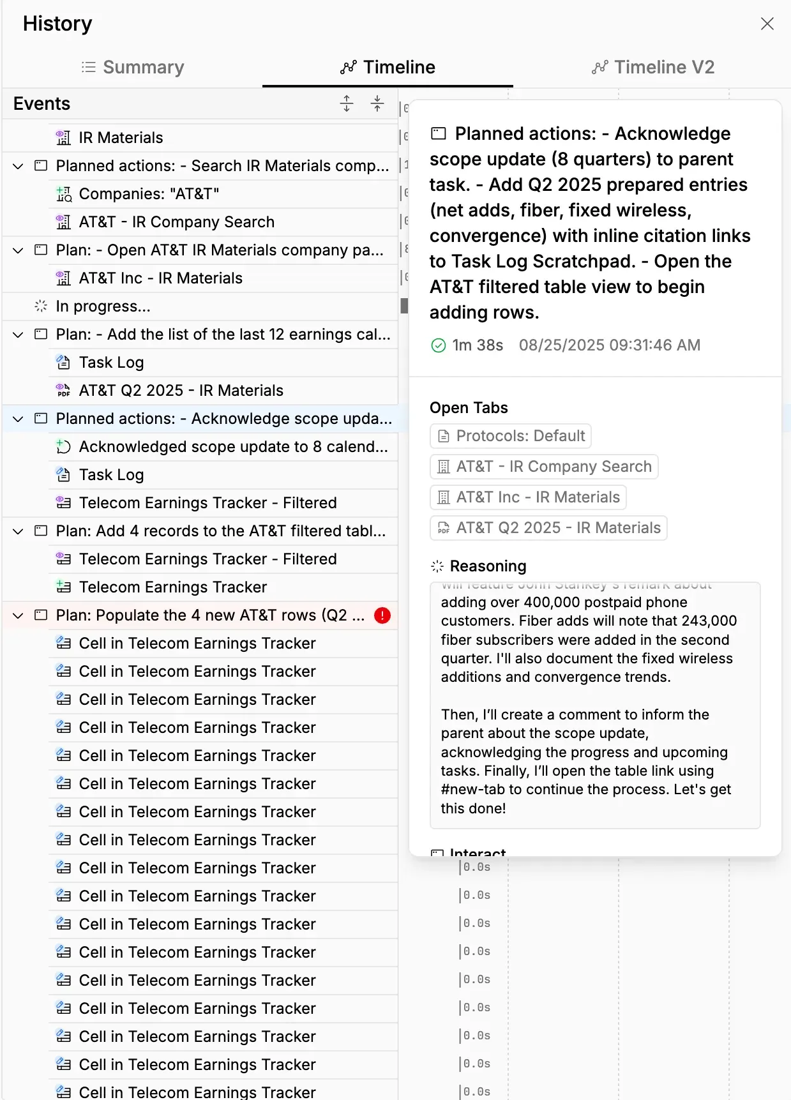Click the Companies "AT&T" search icon
The image size is (791, 1100).
(64, 194)
